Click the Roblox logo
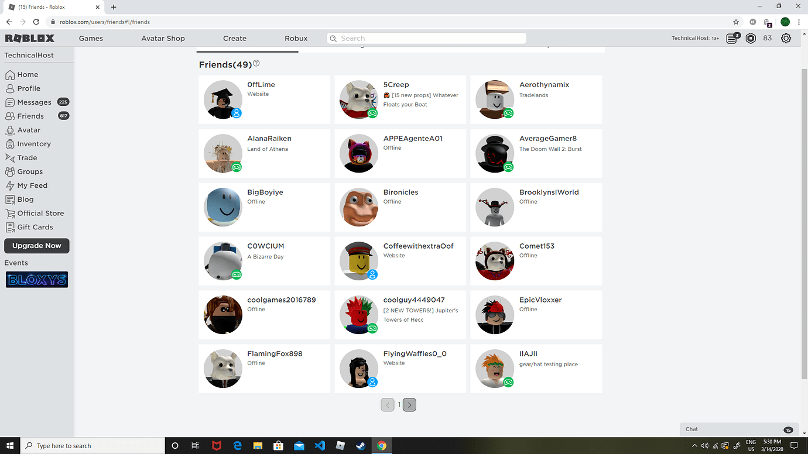The image size is (808, 454). point(30,37)
